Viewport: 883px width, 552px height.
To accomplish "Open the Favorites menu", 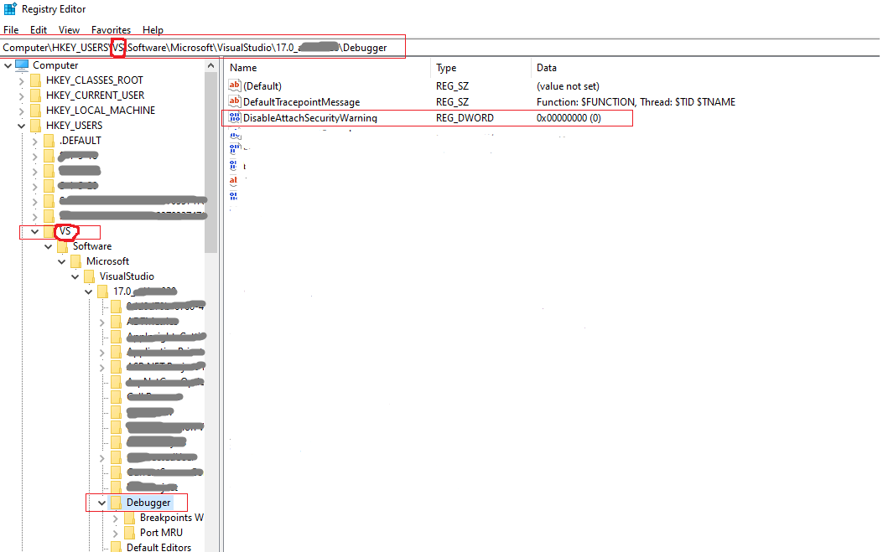I will coord(111,30).
